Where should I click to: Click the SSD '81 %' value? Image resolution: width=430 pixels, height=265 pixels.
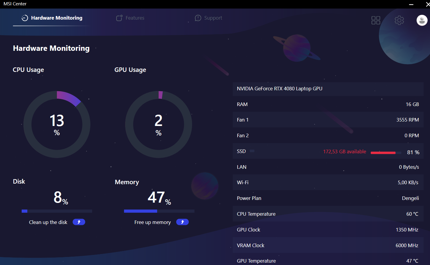pos(413,152)
